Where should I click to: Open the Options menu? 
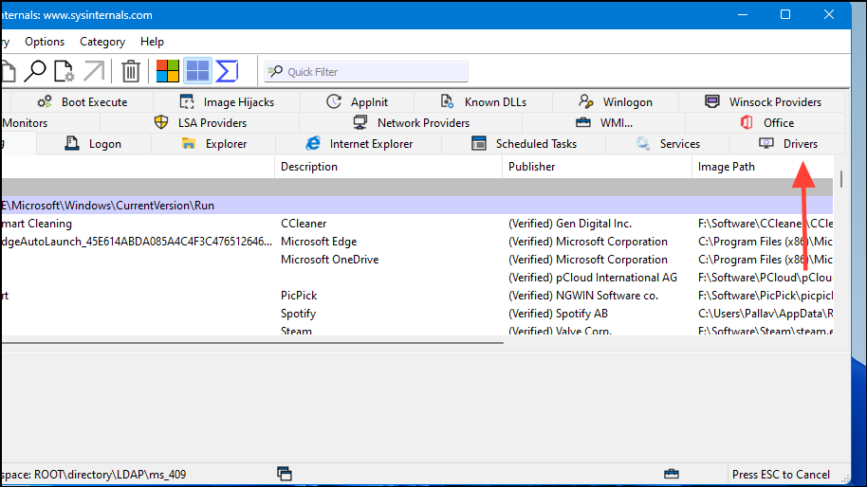click(45, 42)
